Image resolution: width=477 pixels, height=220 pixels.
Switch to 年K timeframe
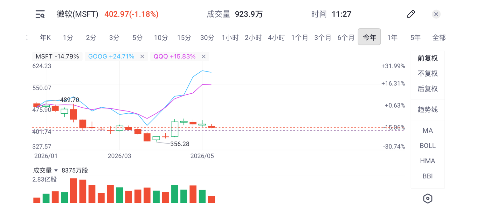coord(45,37)
